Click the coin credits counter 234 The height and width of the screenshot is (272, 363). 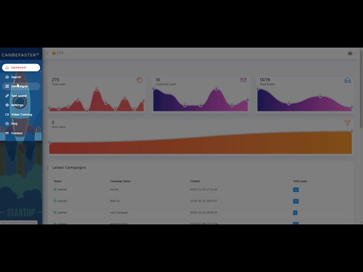coord(58,53)
